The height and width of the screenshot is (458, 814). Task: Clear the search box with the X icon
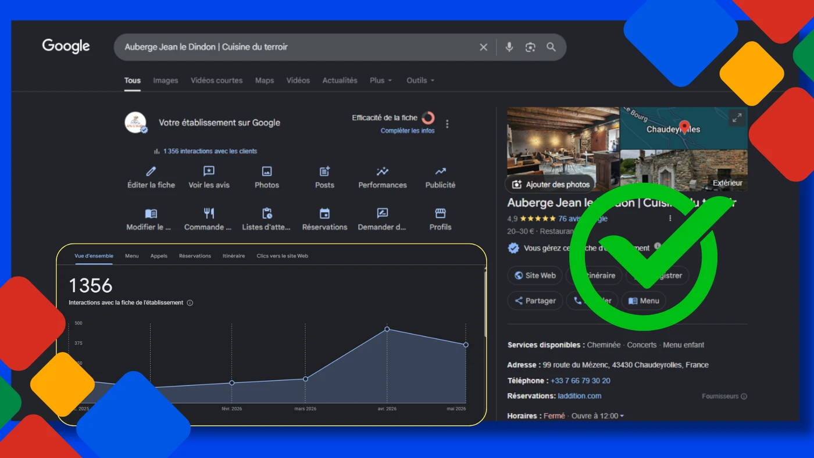click(483, 47)
